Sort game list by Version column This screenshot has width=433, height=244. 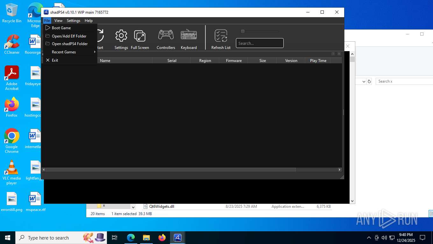pyautogui.click(x=291, y=60)
